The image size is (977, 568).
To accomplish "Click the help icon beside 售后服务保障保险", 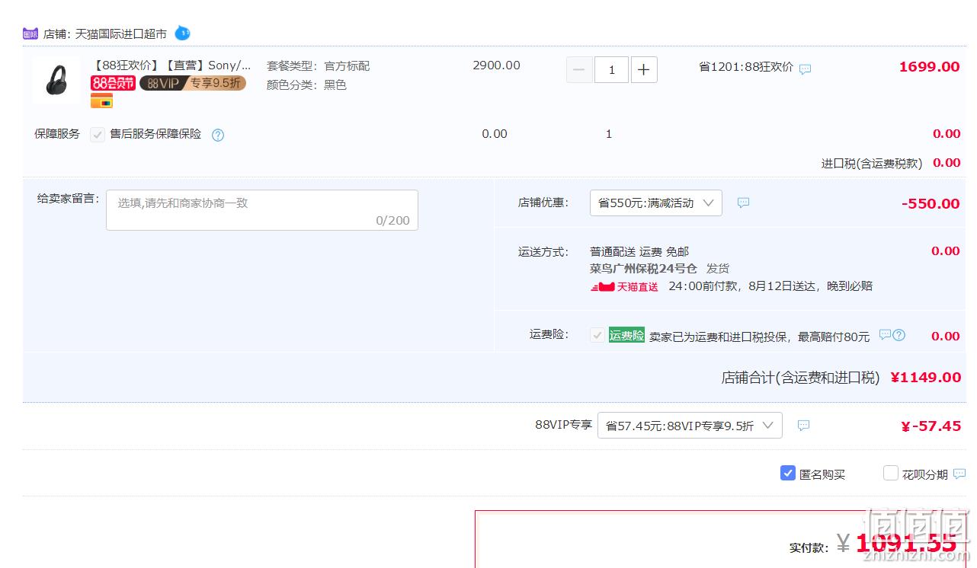I will [x=218, y=136].
